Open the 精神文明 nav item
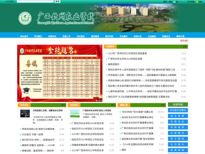 [x=181, y=36]
